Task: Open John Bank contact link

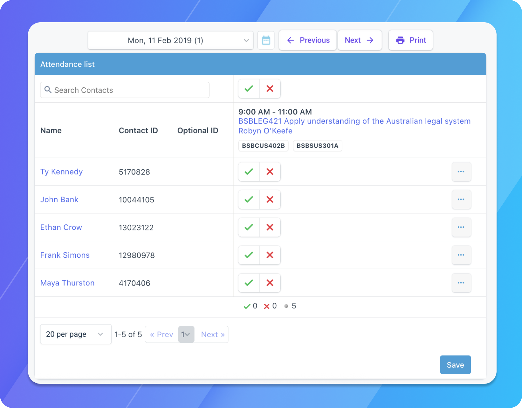Action: (x=59, y=200)
